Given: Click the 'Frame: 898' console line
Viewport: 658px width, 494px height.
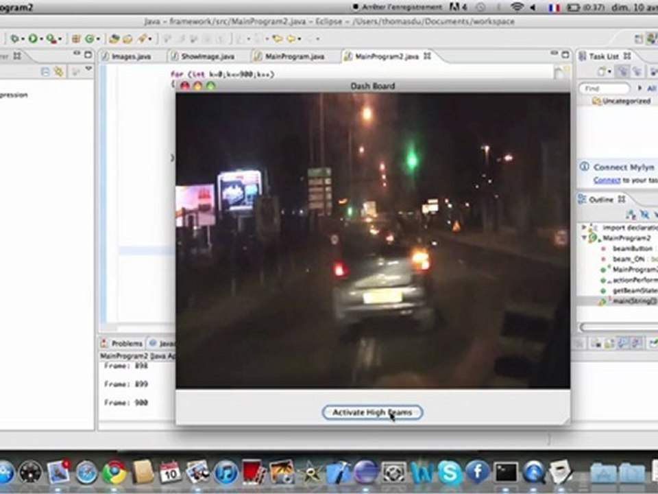Looking at the screenshot, I should [x=126, y=366].
